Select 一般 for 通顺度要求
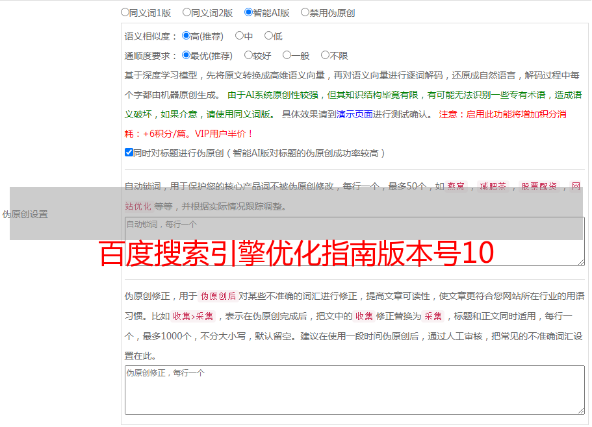Image resolution: width=592 pixels, height=427 pixels. (287, 55)
